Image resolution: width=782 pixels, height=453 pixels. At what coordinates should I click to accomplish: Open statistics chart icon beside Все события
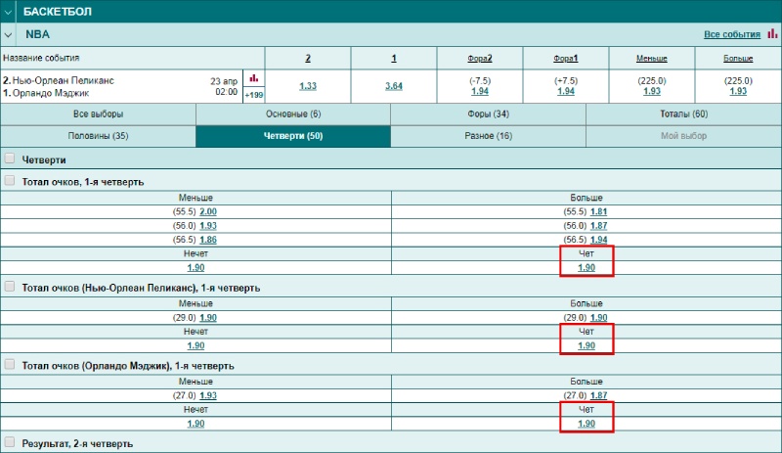[772, 33]
